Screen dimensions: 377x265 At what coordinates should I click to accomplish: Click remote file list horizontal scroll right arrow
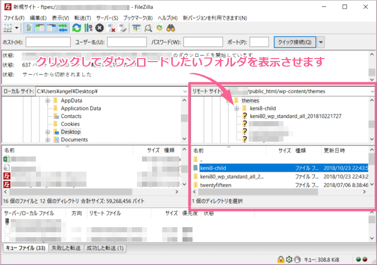tap(364, 192)
